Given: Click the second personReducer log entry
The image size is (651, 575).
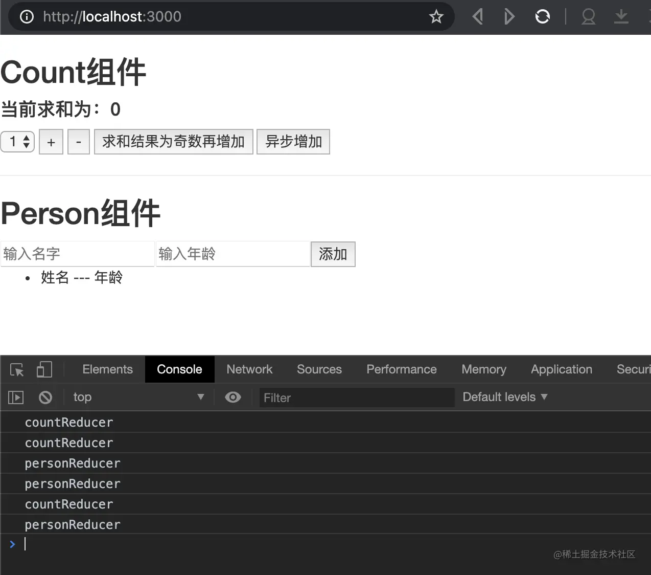Looking at the screenshot, I should point(325,483).
